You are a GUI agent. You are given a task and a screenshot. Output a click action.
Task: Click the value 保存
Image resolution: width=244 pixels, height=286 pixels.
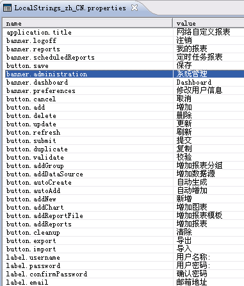click(x=184, y=65)
